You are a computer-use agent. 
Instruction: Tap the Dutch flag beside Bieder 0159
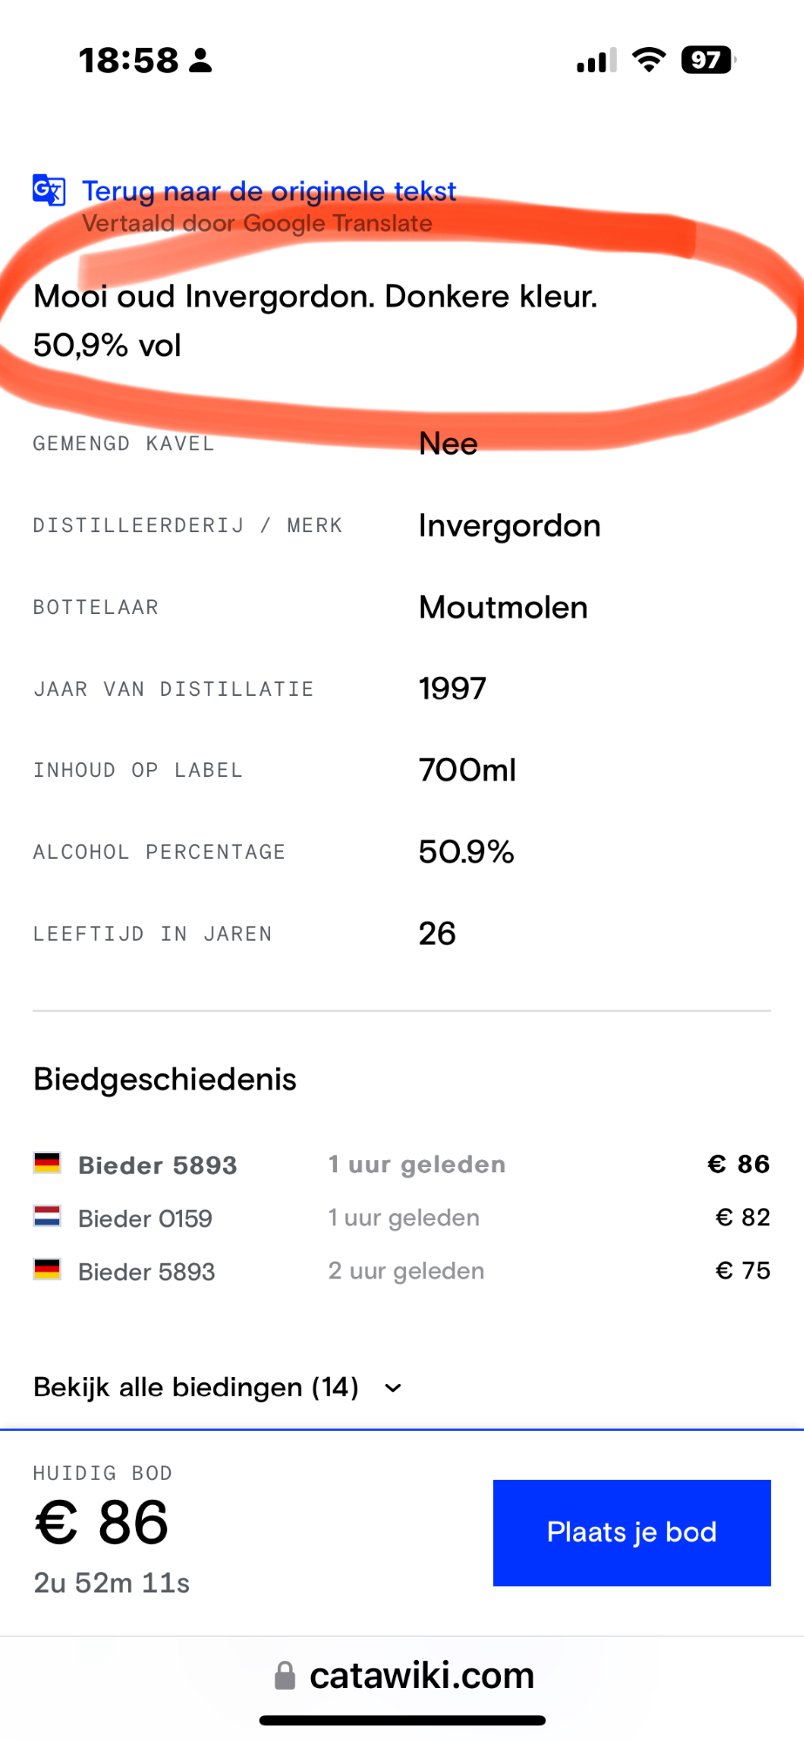[x=47, y=1217]
